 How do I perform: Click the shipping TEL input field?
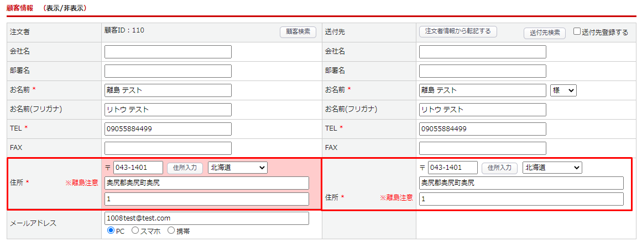[x=482, y=129]
